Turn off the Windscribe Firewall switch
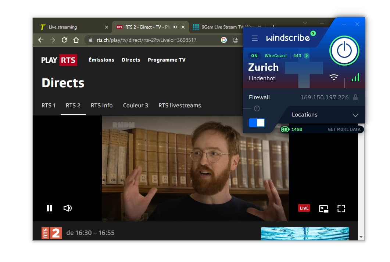 pos(257,123)
